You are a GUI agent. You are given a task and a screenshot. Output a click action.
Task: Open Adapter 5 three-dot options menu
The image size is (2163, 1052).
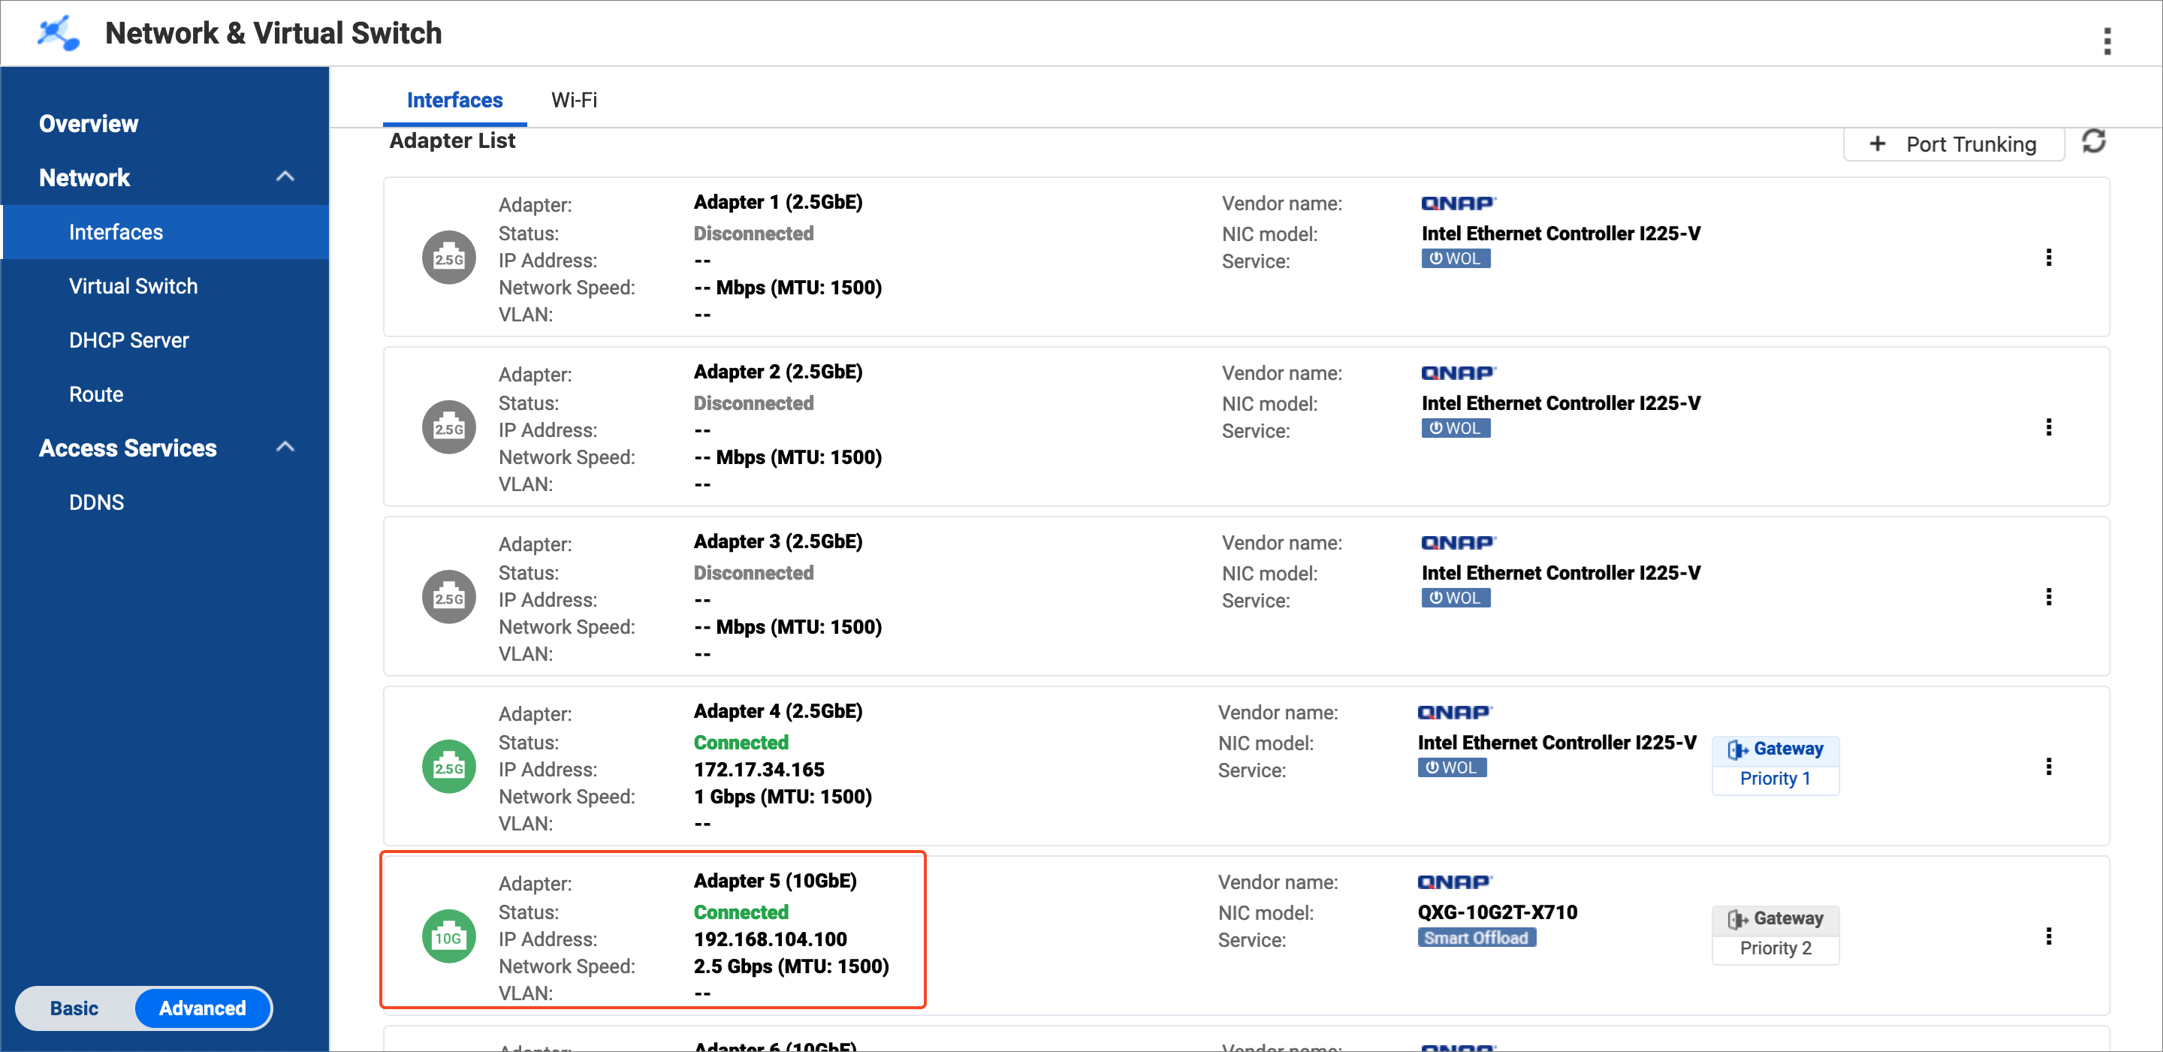pyautogui.click(x=2048, y=936)
